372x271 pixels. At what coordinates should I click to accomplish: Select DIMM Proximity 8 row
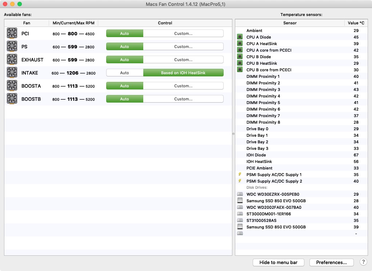(301, 122)
